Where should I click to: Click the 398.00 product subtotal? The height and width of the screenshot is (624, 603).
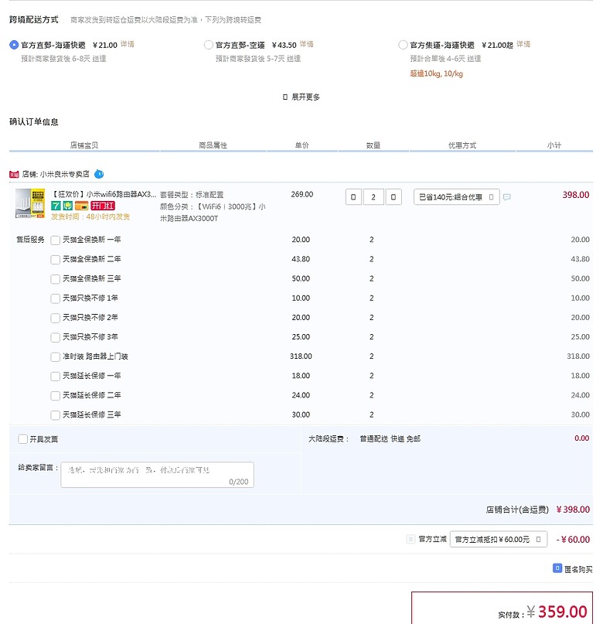pyautogui.click(x=575, y=195)
